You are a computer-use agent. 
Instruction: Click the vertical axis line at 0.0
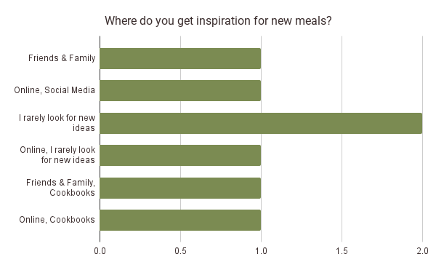(100, 139)
